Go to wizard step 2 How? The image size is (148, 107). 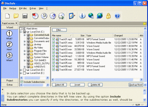point(9,46)
